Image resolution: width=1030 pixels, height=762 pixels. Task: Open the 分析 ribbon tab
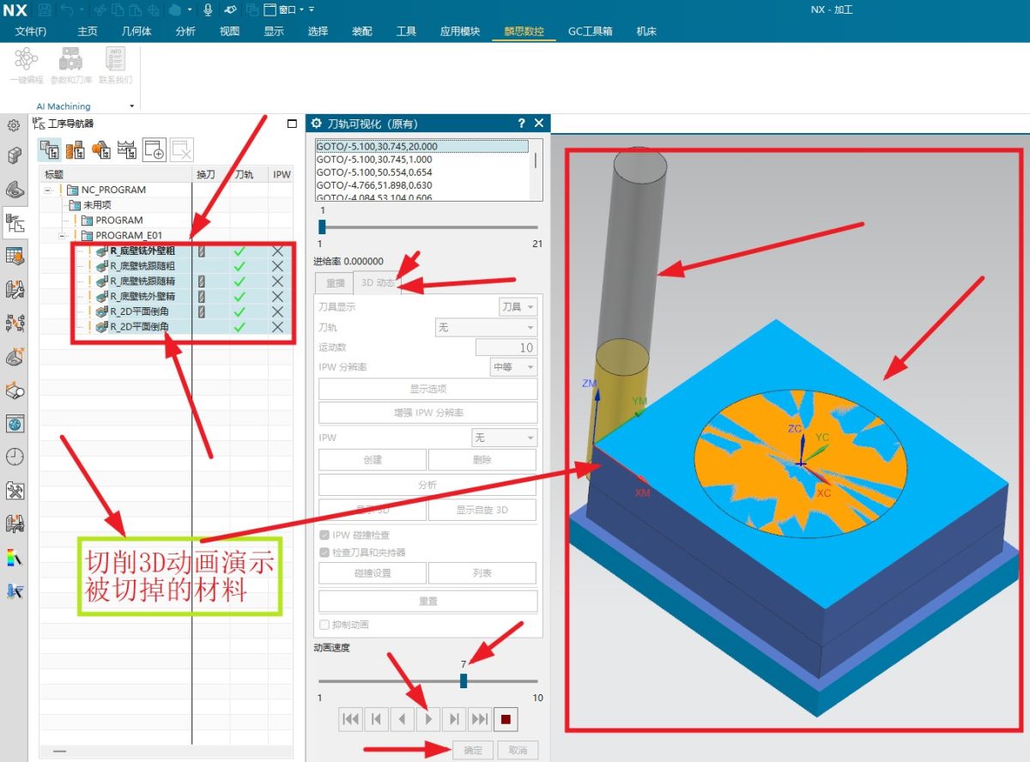tap(185, 32)
